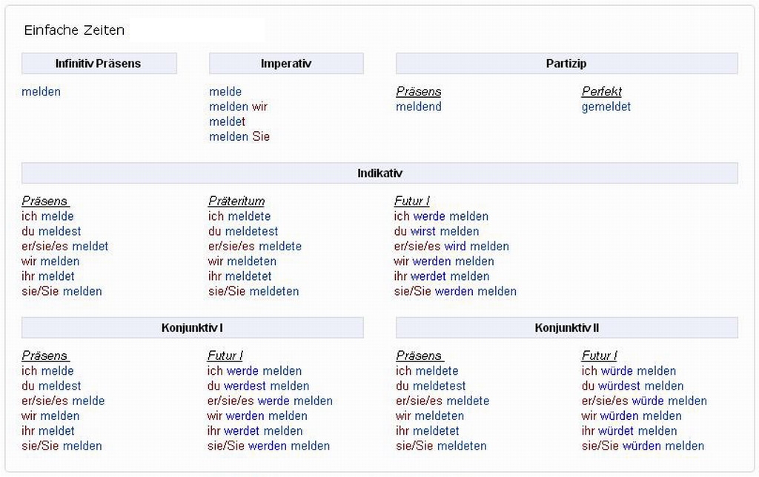Image resolution: width=759 pixels, height=477 pixels.
Task: Choose 'du werdest melden' in Konjunktiv I
Action: (258, 386)
